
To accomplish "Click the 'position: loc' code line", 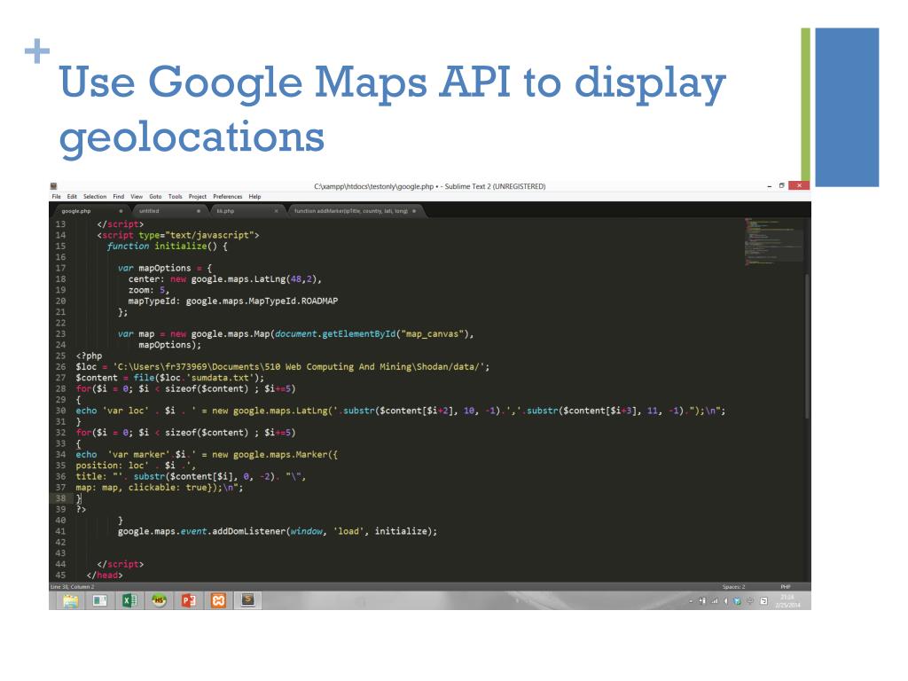I will click(136, 466).
